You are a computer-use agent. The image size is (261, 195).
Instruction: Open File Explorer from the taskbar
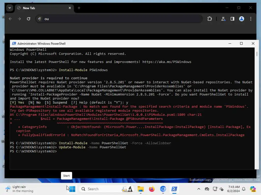pyautogui.click(x=141, y=189)
